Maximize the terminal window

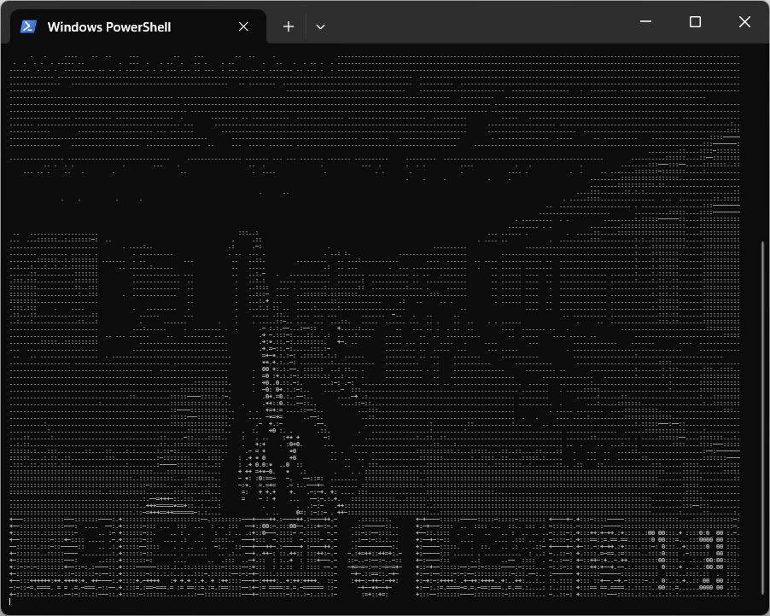pos(695,21)
